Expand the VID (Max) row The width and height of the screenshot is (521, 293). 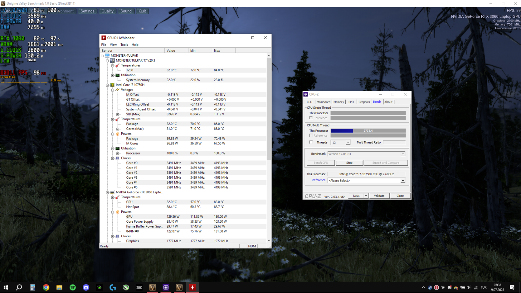(x=118, y=114)
